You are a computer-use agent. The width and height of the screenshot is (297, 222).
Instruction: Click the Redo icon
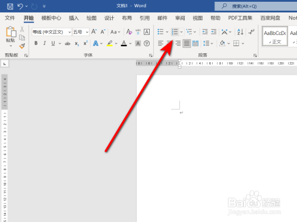tap(34, 7)
